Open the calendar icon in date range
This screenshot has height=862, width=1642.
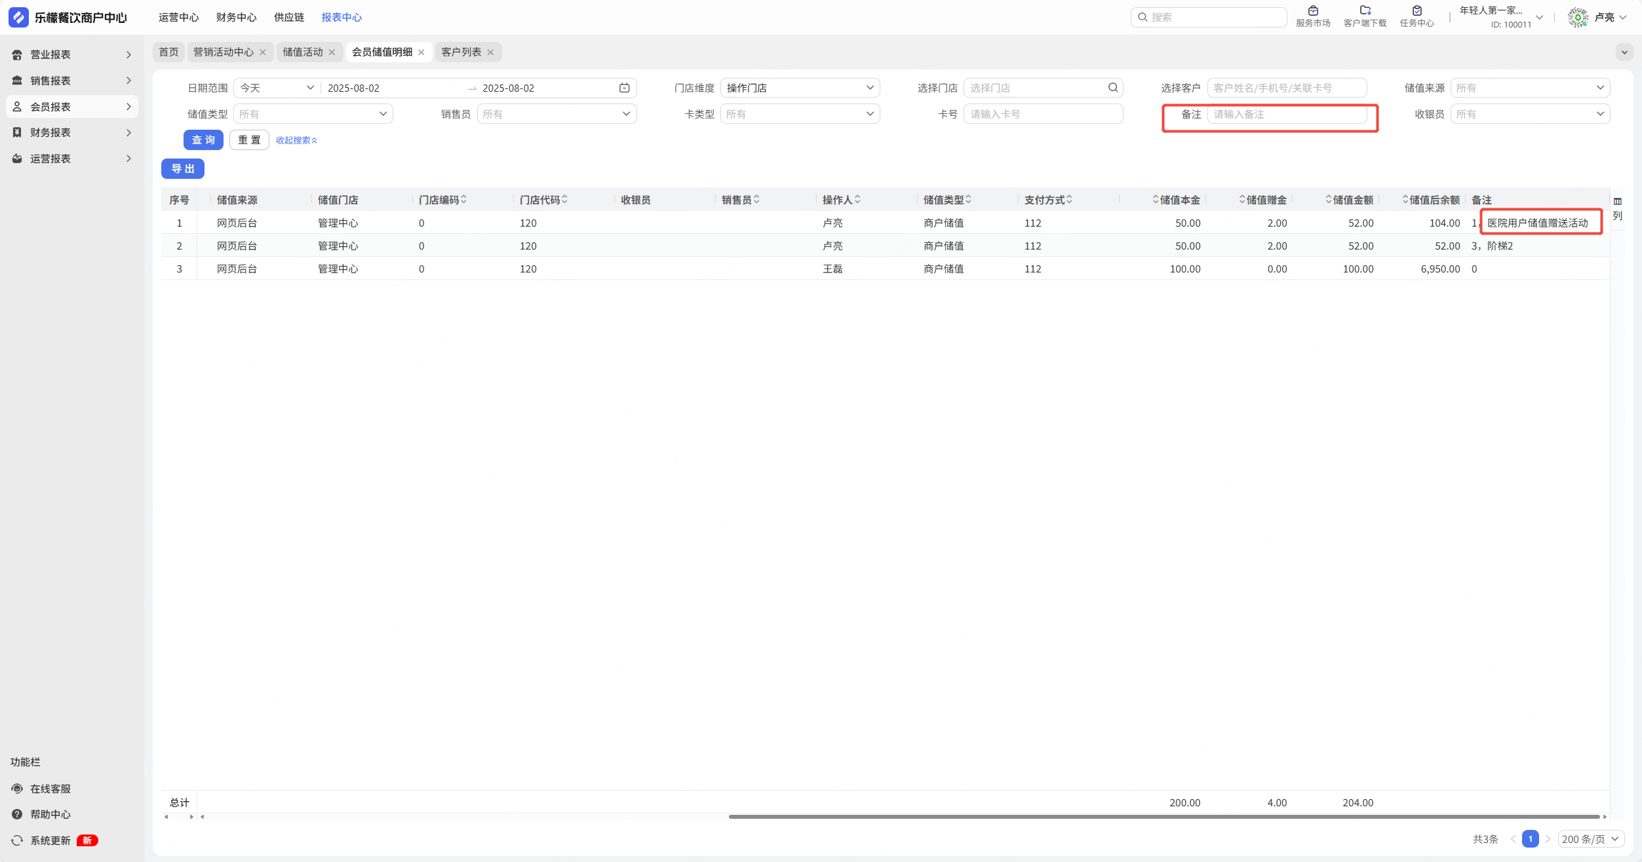coord(625,88)
